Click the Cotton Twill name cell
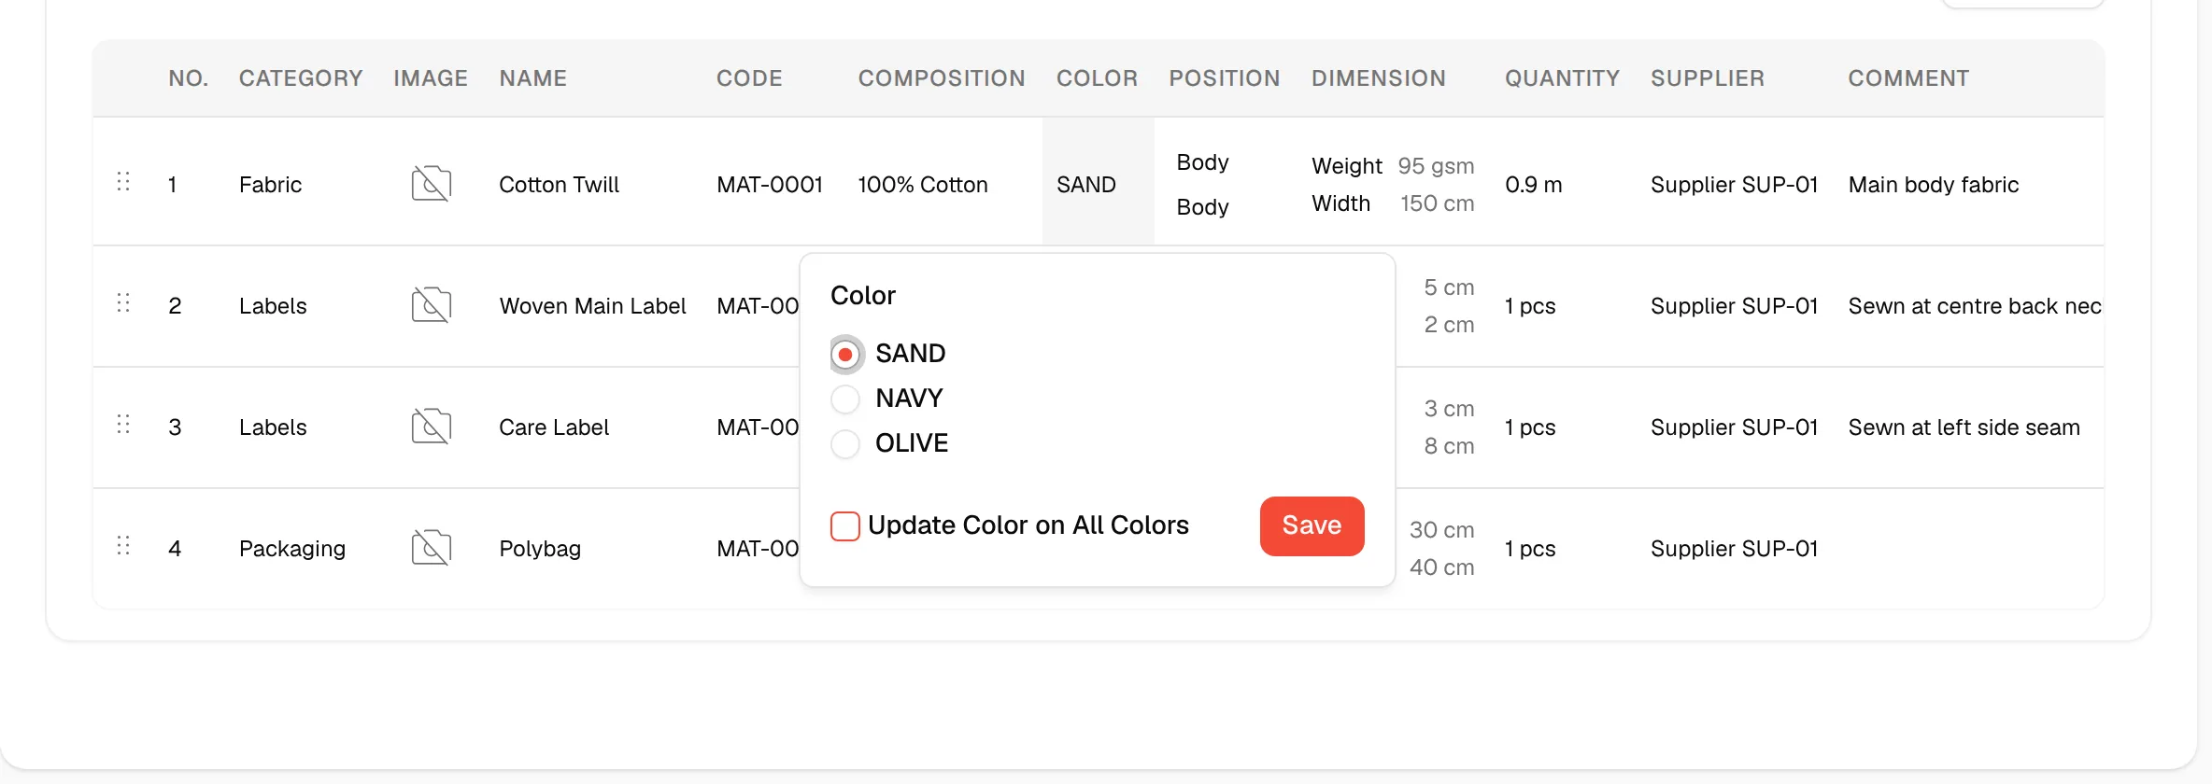 560,185
